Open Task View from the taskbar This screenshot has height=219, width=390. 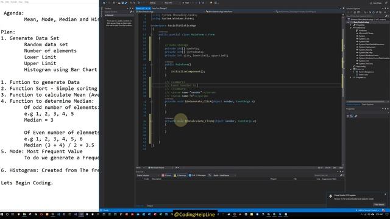pos(13,214)
